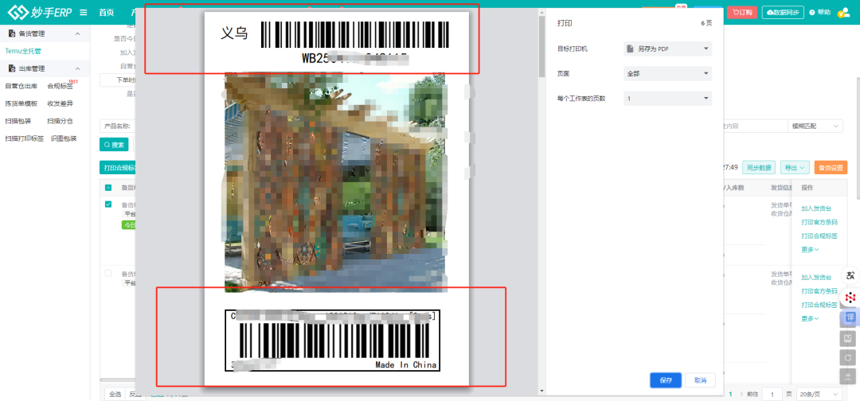Open 扫描分仓 in the sidebar
This screenshot has width=860, height=401.
click(x=60, y=121)
